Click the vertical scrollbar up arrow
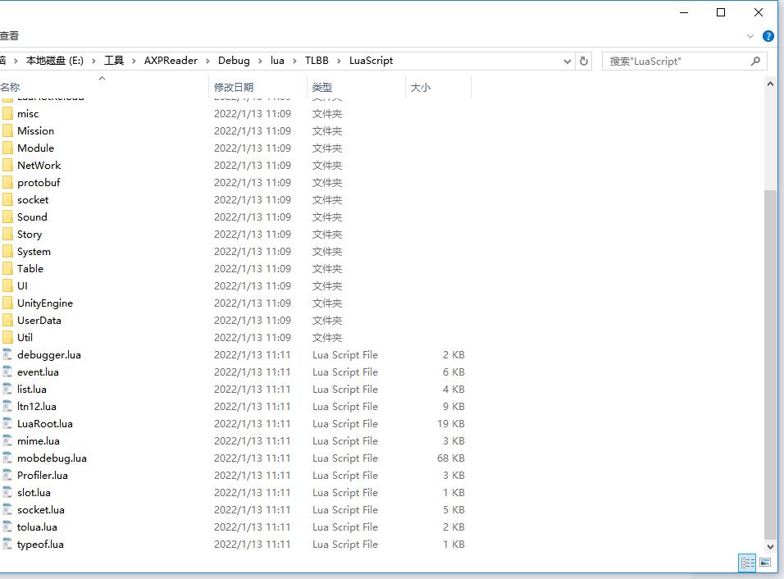Screen dimensions: 784x579 tap(770, 84)
